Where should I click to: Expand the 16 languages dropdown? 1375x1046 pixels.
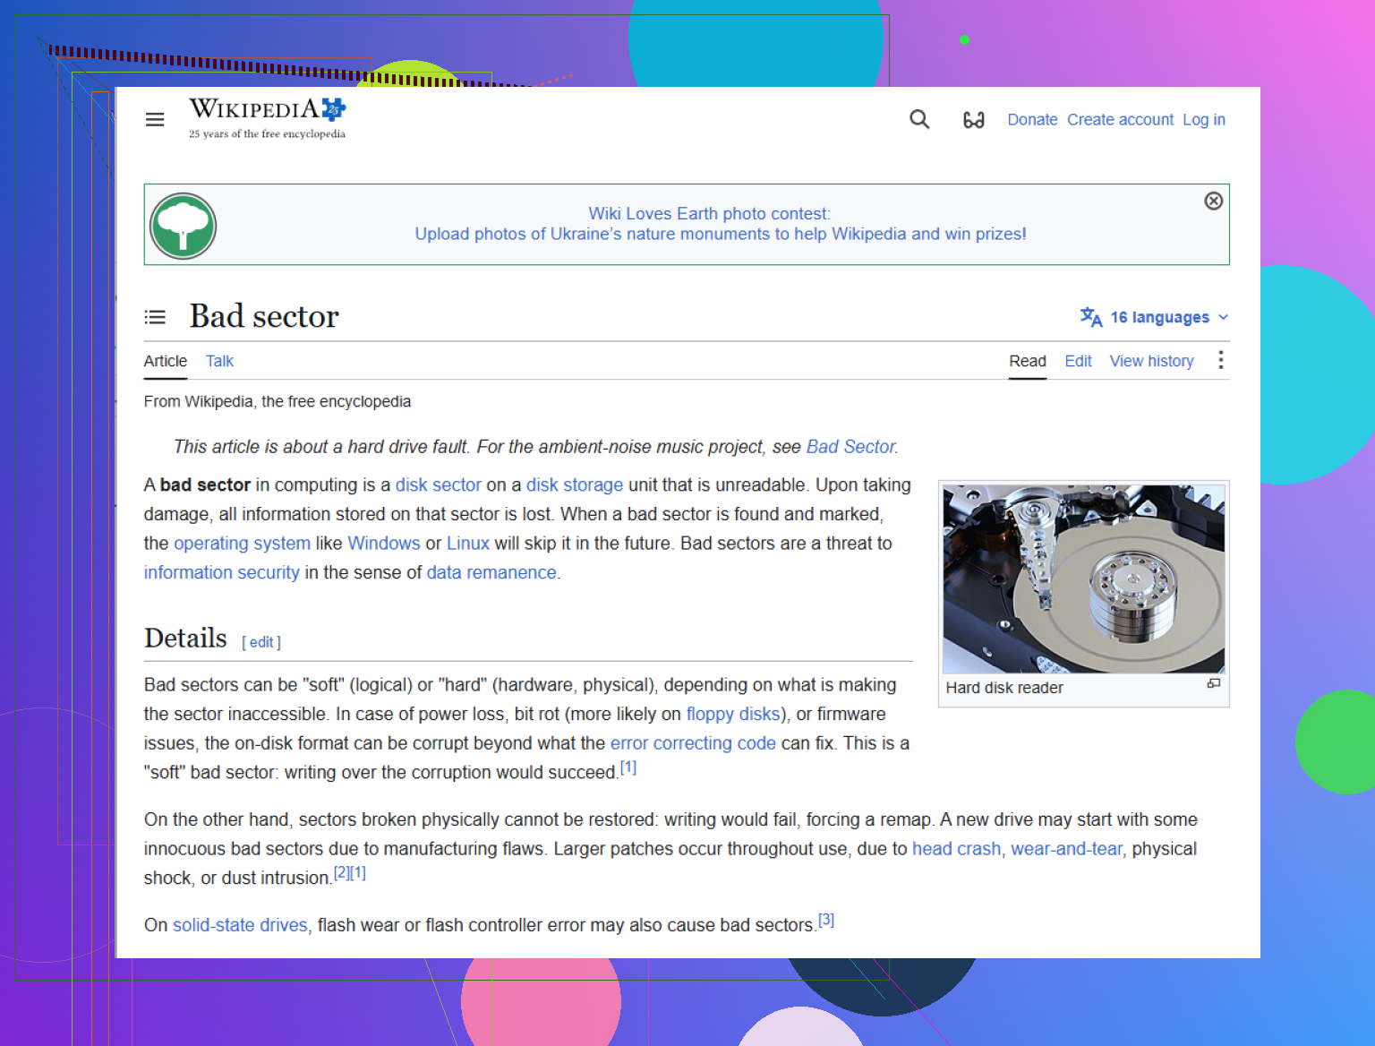(1154, 317)
